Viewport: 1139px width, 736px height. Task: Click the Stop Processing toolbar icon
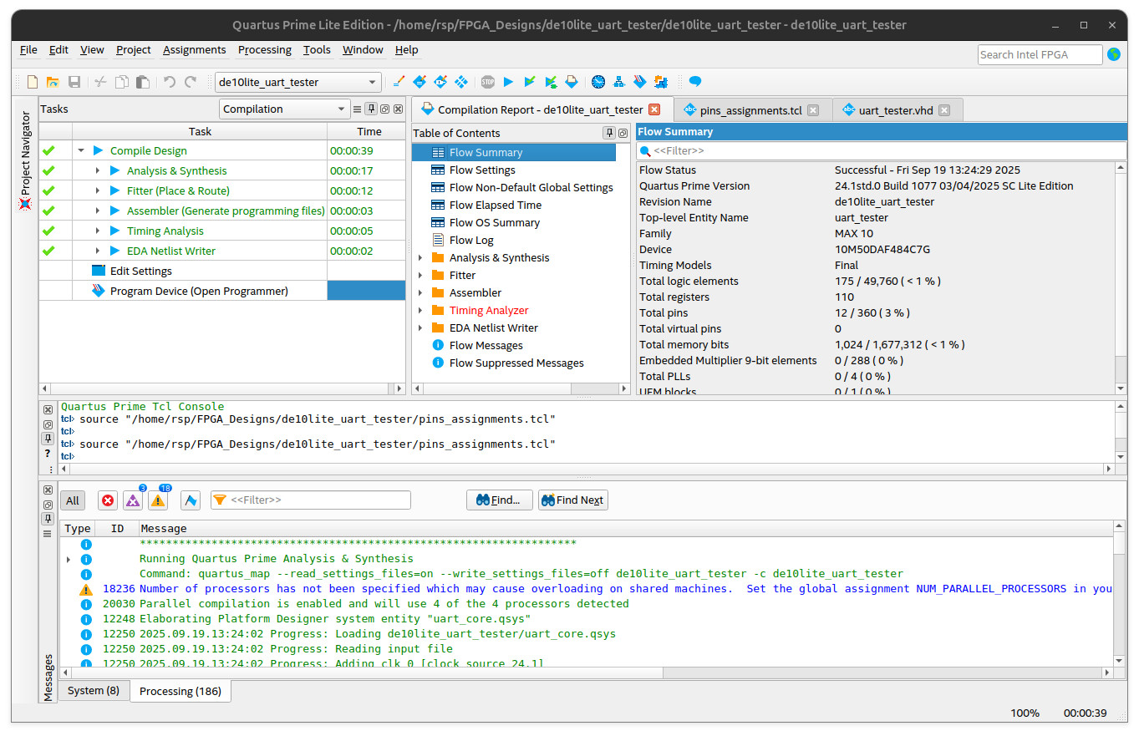coord(488,82)
